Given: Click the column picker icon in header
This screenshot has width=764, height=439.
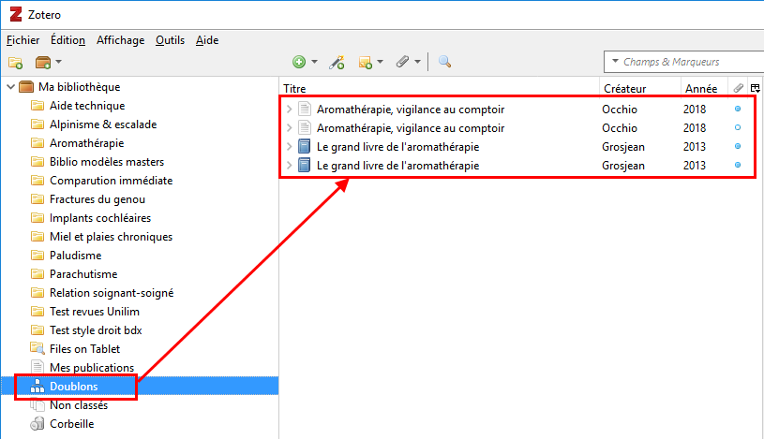Looking at the screenshot, I should (x=755, y=88).
